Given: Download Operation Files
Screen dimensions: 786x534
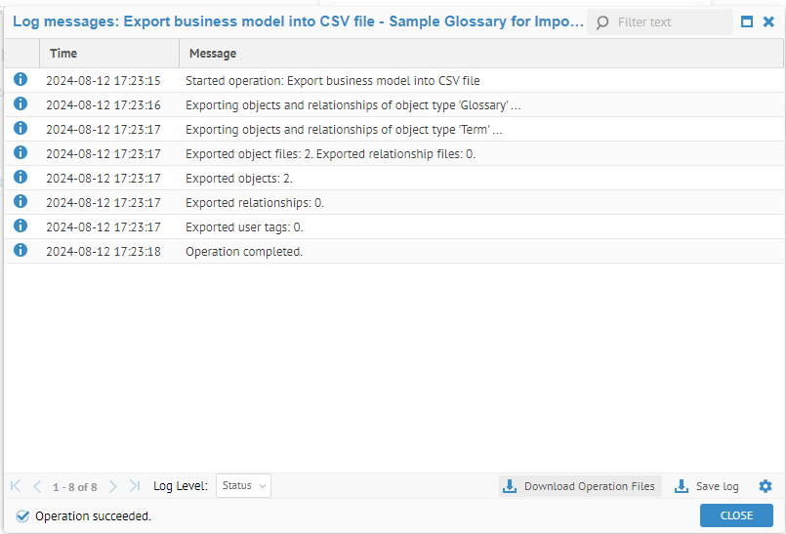Looking at the screenshot, I should (x=580, y=486).
